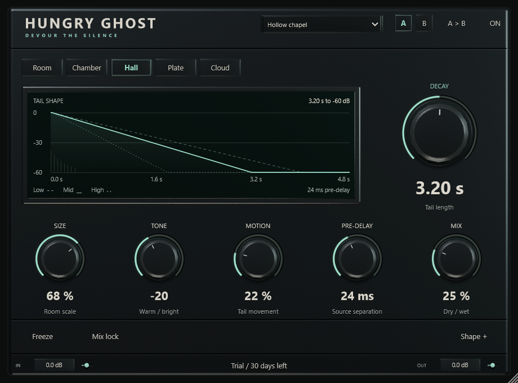Viewport: 518px width, 383px height.
Task: Click the IN gain 0.0 dB field
Action: [x=54, y=365]
